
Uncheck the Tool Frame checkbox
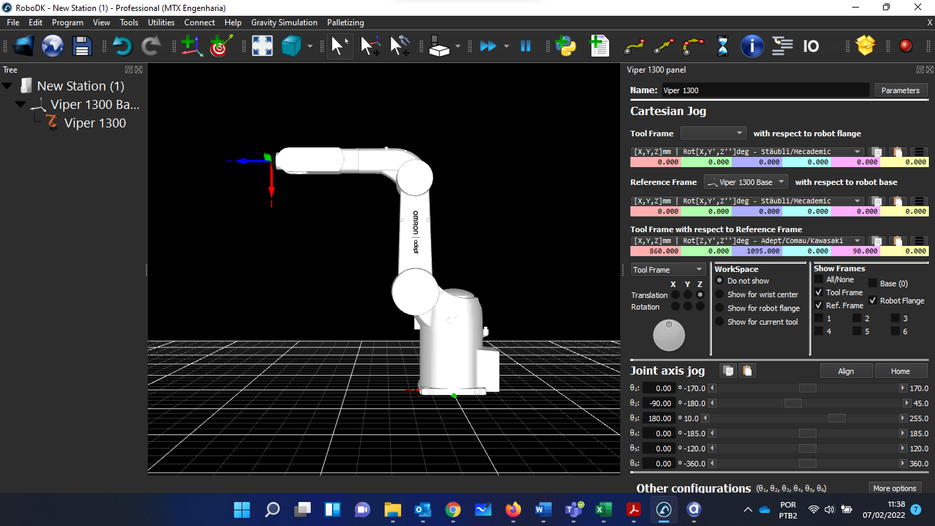click(x=819, y=292)
